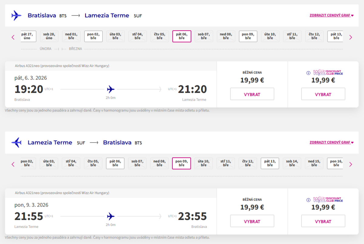
Task: Show later outbound dates with right arrow
Action: coord(351,37)
